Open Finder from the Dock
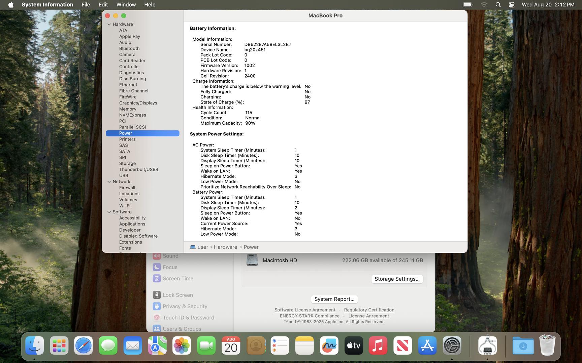The height and width of the screenshot is (363, 582). tap(35, 346)
